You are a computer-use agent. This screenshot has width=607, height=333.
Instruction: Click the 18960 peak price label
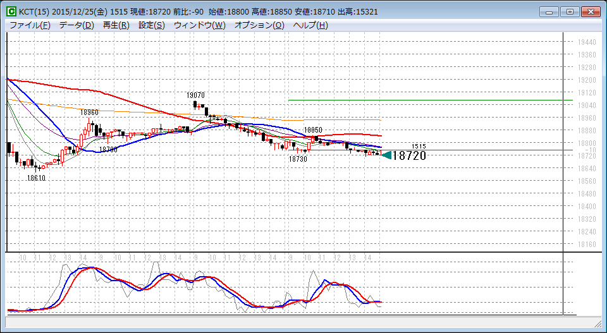pyautogui.click(x=89, y=112)
